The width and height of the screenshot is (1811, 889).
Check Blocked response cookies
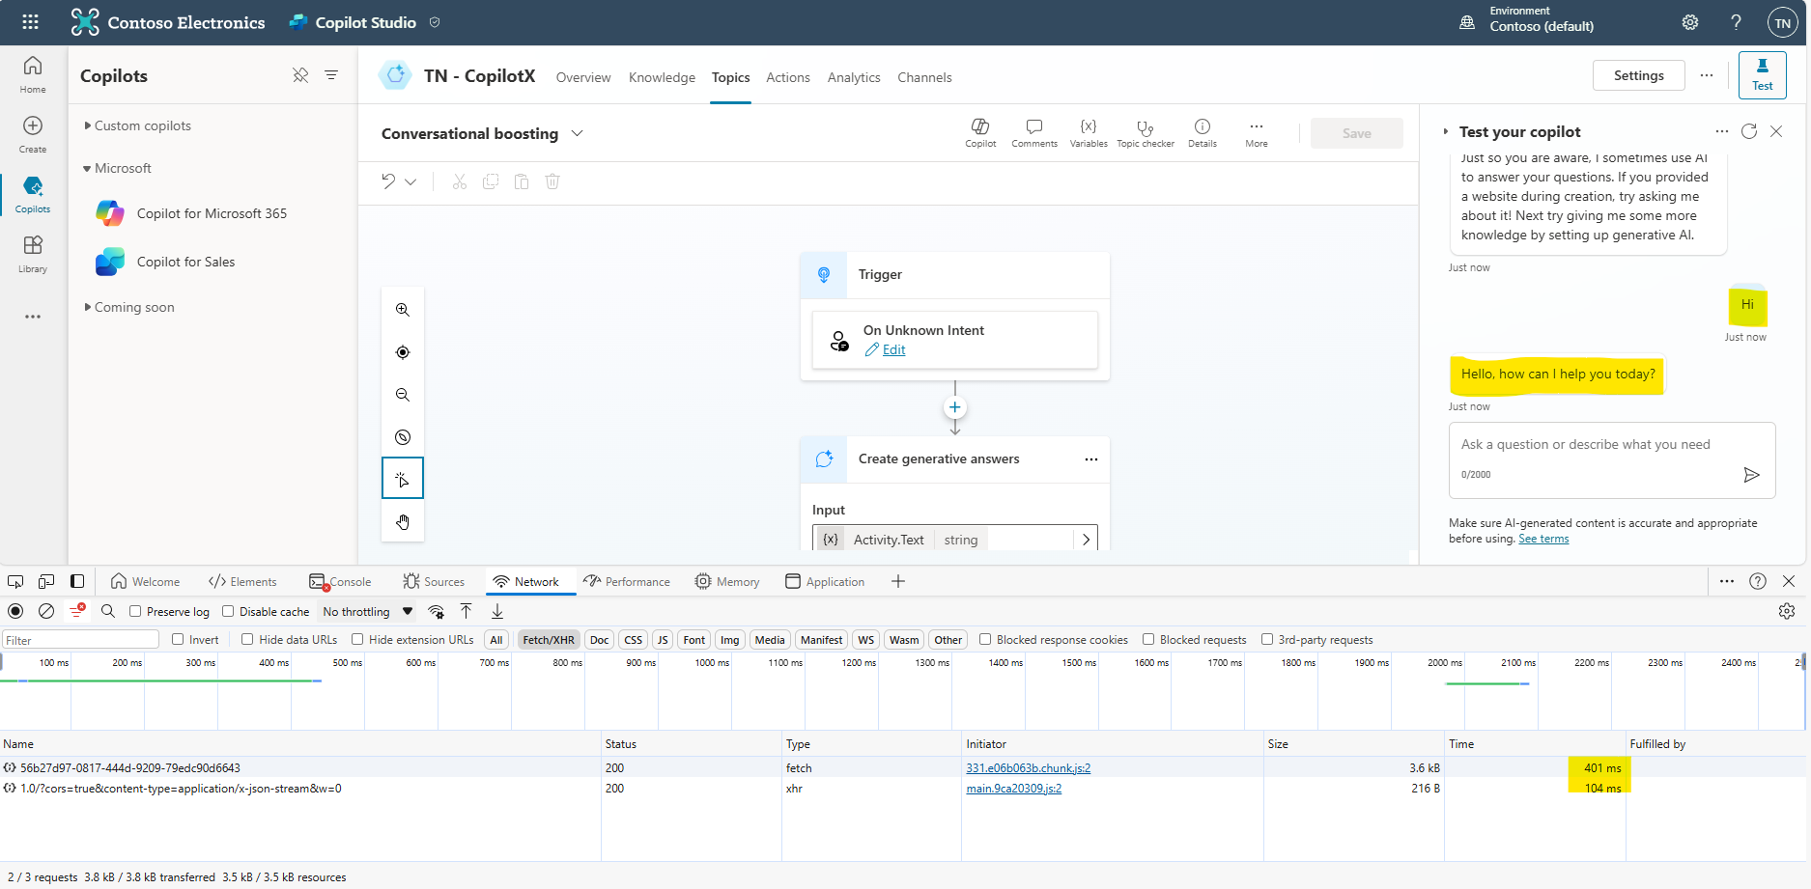(x=985, y=639)
